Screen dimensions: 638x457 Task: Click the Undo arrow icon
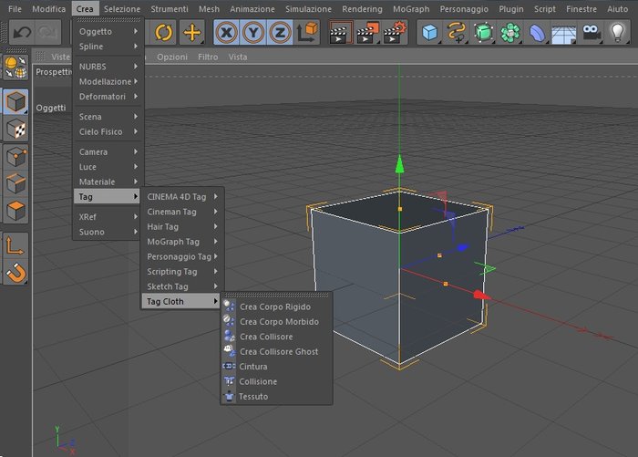[x=22, y=32]
